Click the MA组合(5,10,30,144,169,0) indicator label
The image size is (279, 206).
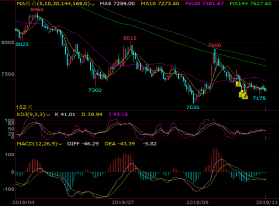53,3
